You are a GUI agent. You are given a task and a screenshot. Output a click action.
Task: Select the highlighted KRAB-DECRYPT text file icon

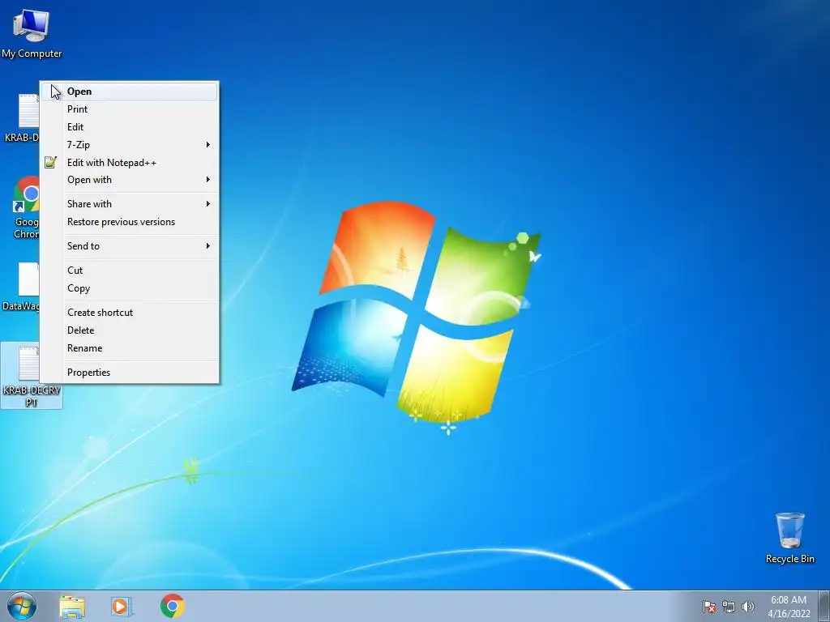coord(32,376)
